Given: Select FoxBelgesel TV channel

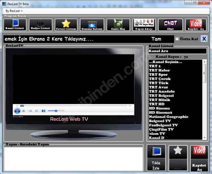Looking at the screenshot, I should coord(175,125).
